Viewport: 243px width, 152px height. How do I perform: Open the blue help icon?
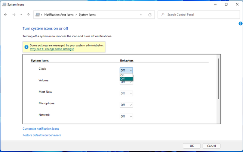point(240,23)
